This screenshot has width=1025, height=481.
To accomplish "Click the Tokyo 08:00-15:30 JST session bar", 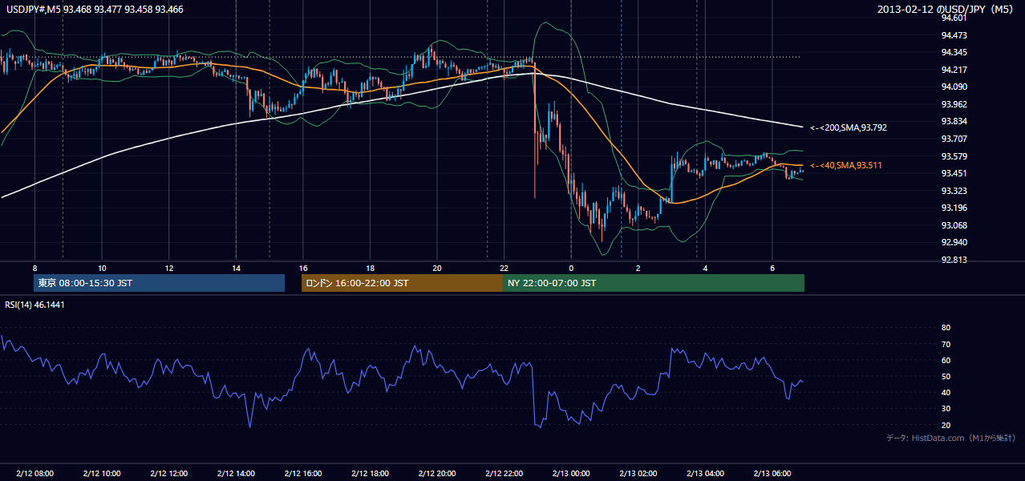I will pyautogui.click(x=160, y=283).
